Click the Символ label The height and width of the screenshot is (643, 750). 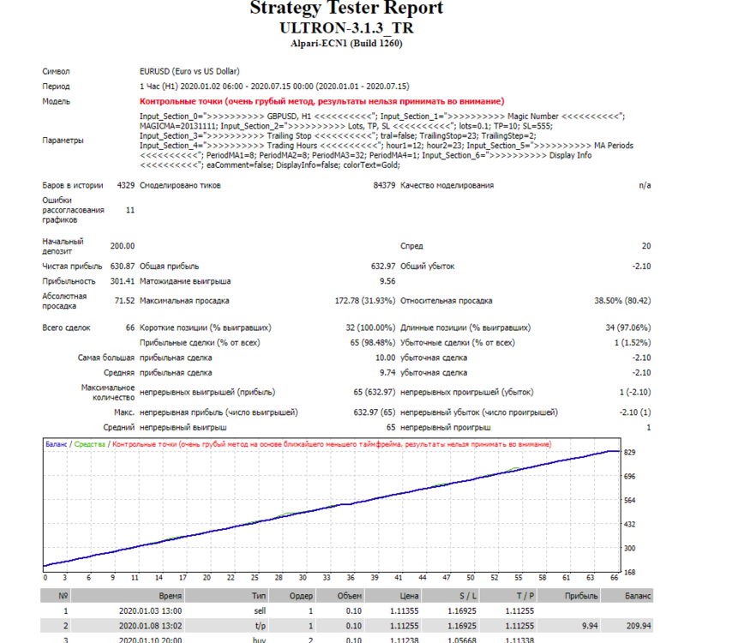56,71
